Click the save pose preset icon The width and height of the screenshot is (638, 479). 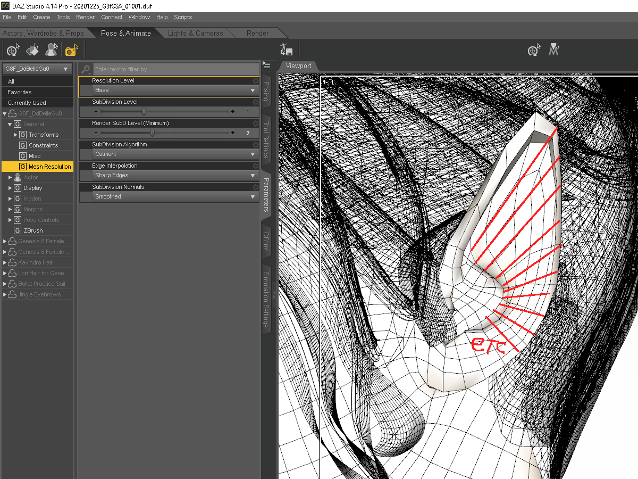click(287, 50)
